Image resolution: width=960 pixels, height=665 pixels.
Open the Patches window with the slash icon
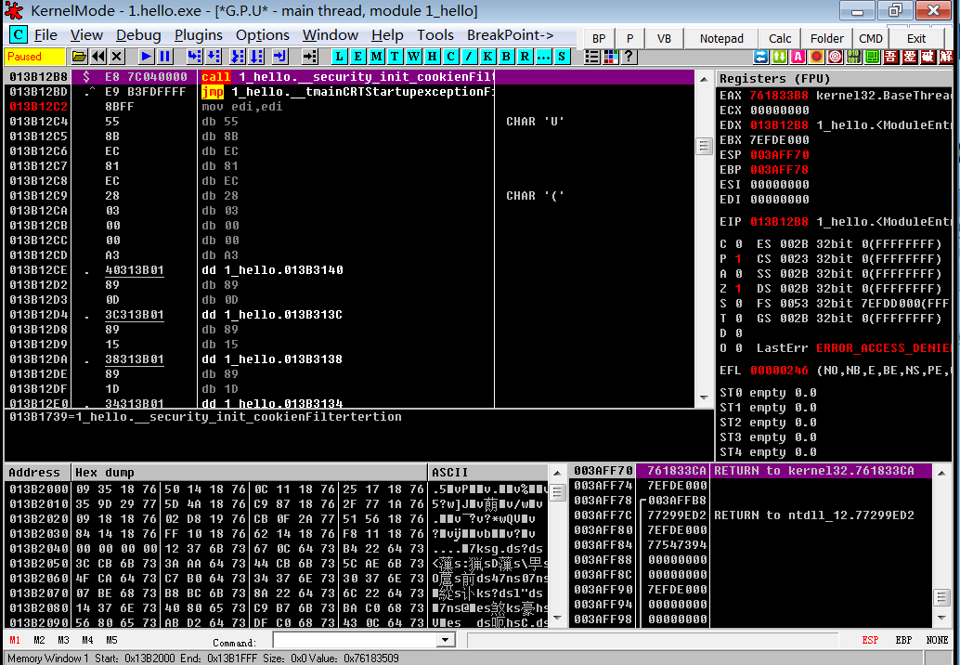point(469,57)
